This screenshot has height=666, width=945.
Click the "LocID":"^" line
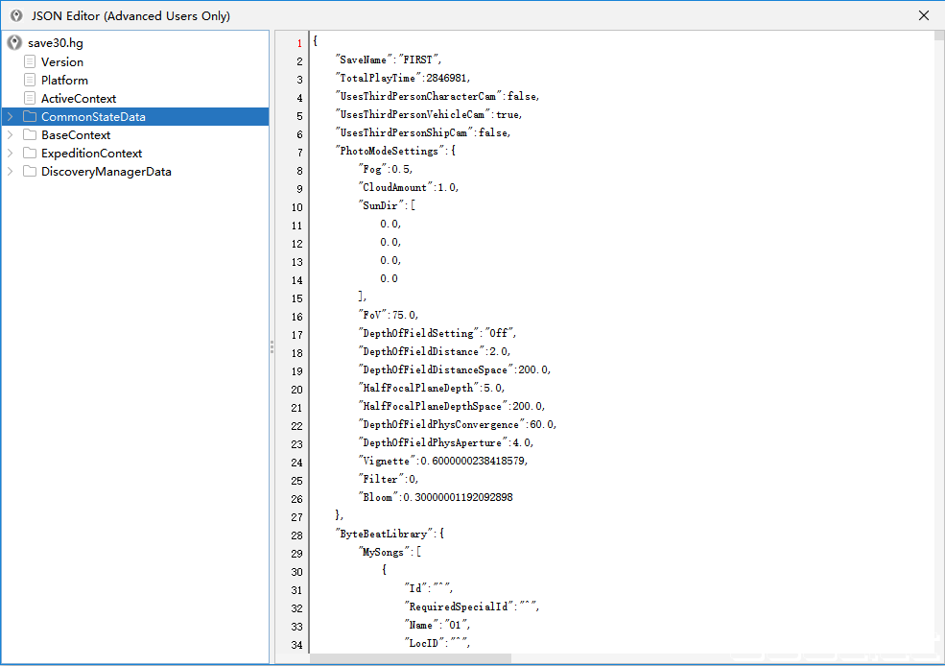click(x=437, y=643)
